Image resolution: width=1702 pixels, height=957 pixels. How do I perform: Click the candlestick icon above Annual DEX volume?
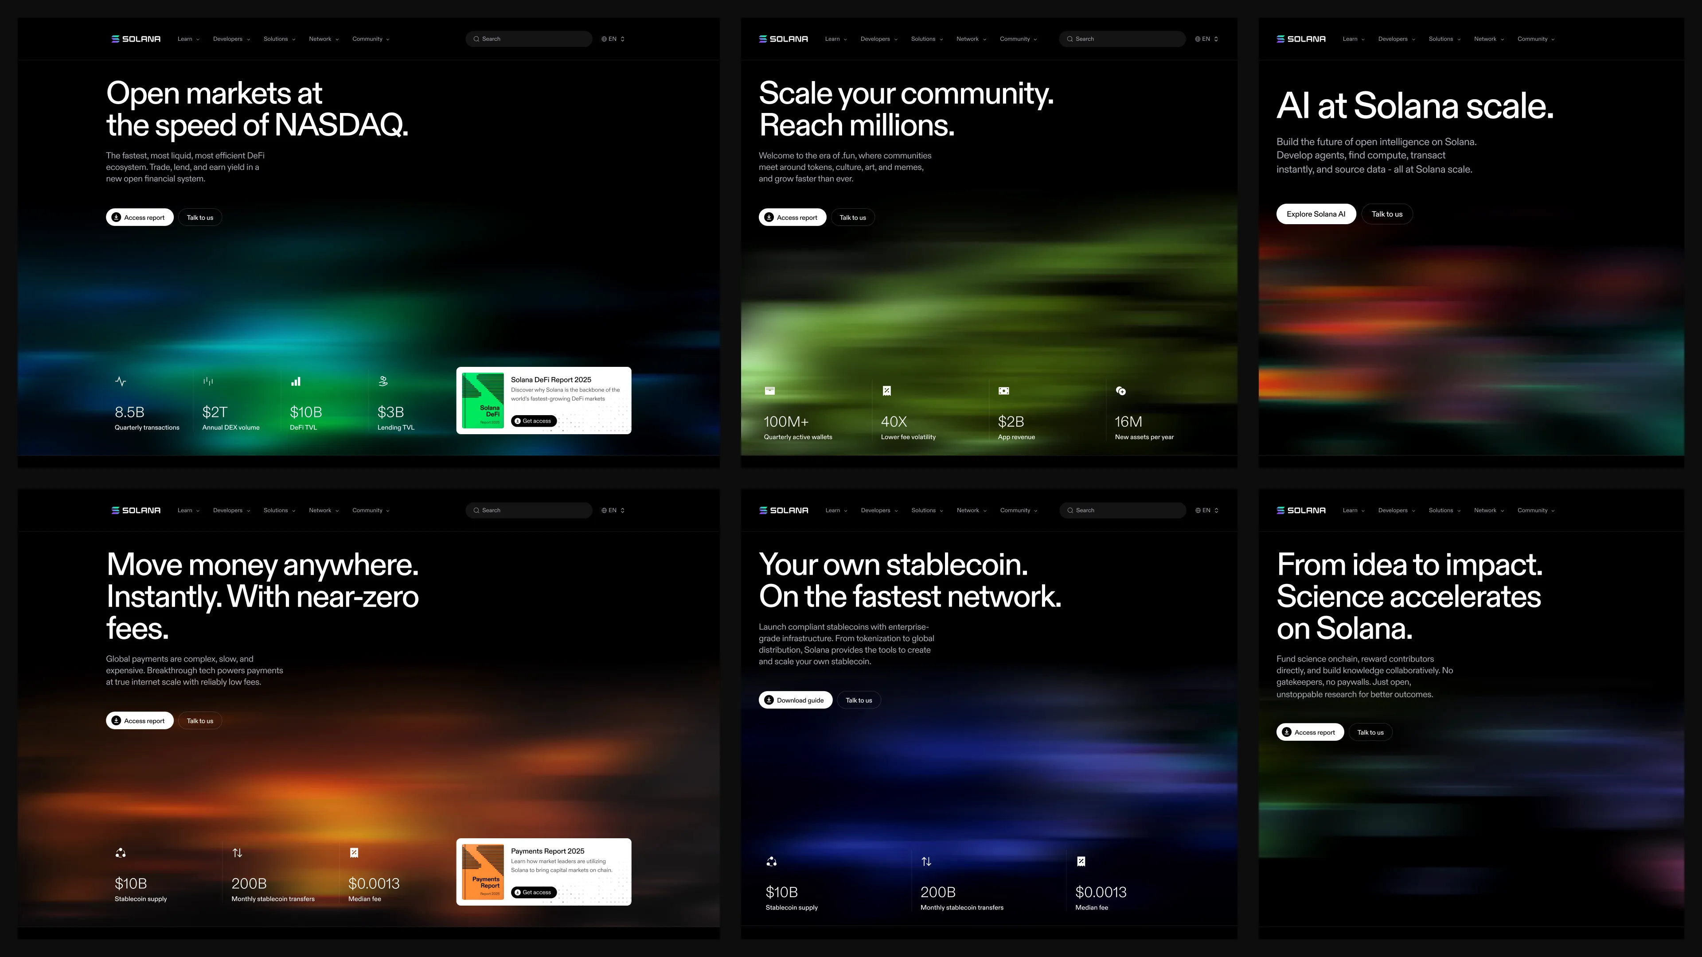click(x=208, y=381)
